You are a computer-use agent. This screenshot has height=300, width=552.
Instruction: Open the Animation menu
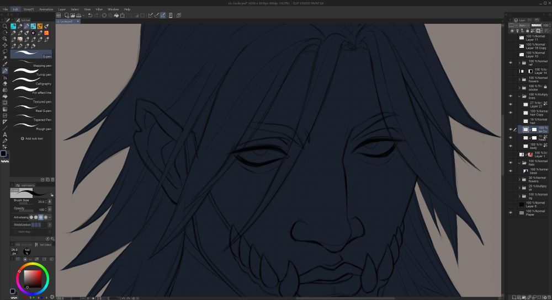pyautogui.click(x=46, y=9)
